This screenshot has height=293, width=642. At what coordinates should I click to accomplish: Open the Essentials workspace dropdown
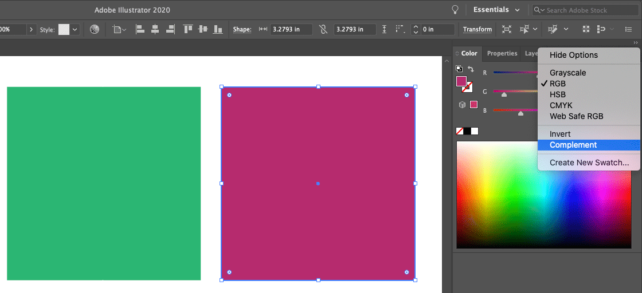pyautogui.click(x=496, y=10)
